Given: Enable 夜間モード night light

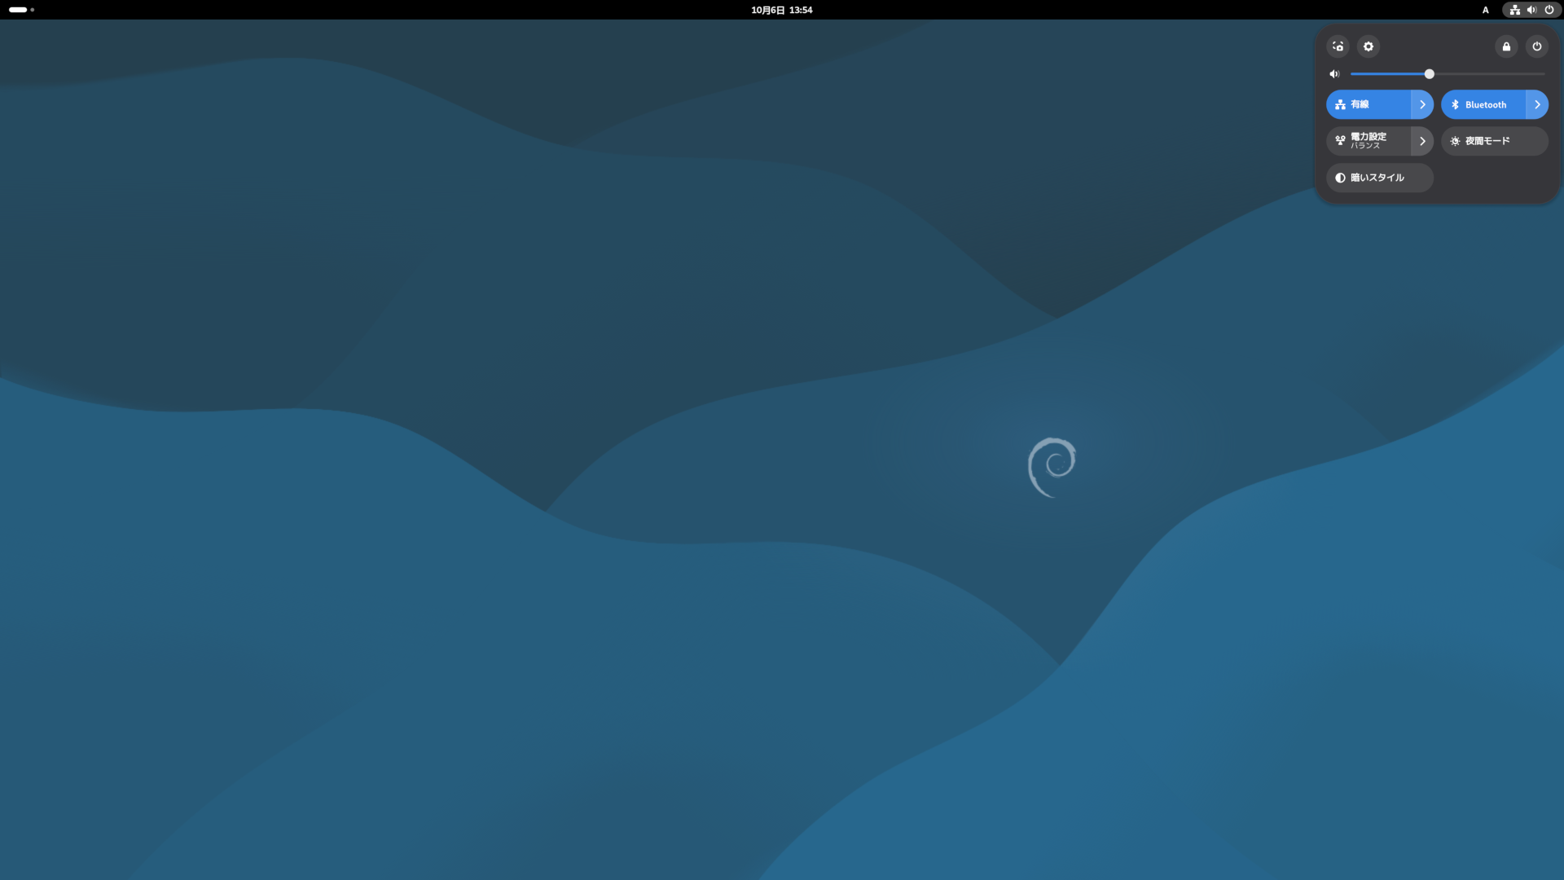Looking at the screenshot, I should (1494, 141).
